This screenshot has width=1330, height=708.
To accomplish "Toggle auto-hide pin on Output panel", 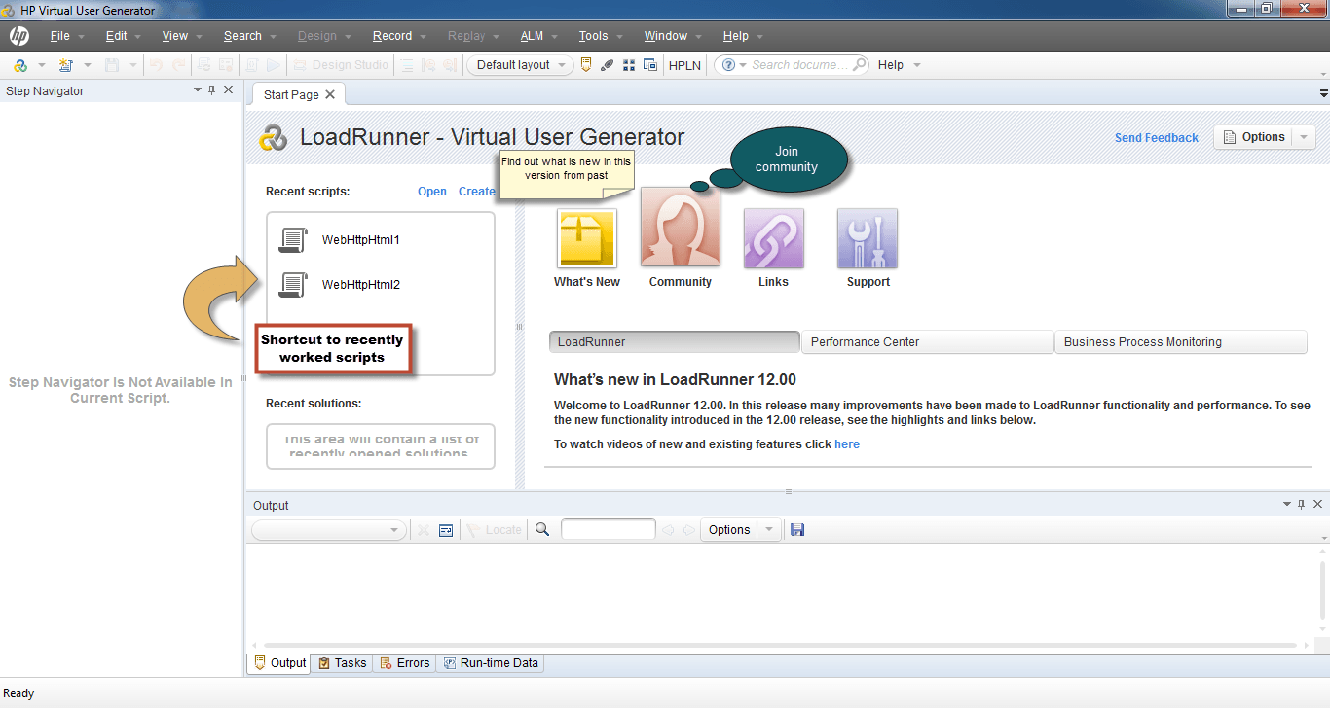I will coord(1301,505).
